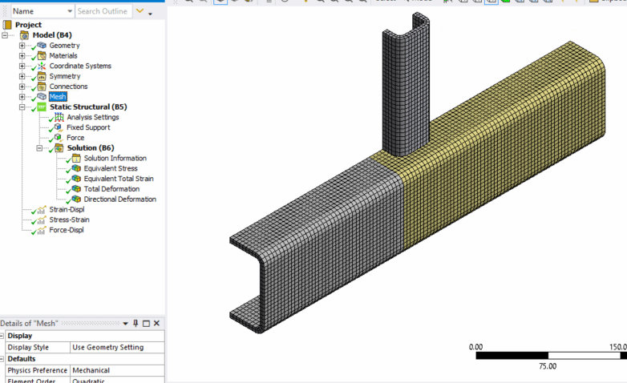Maximize the Details of Mesh panel

[x=146, y=323]
